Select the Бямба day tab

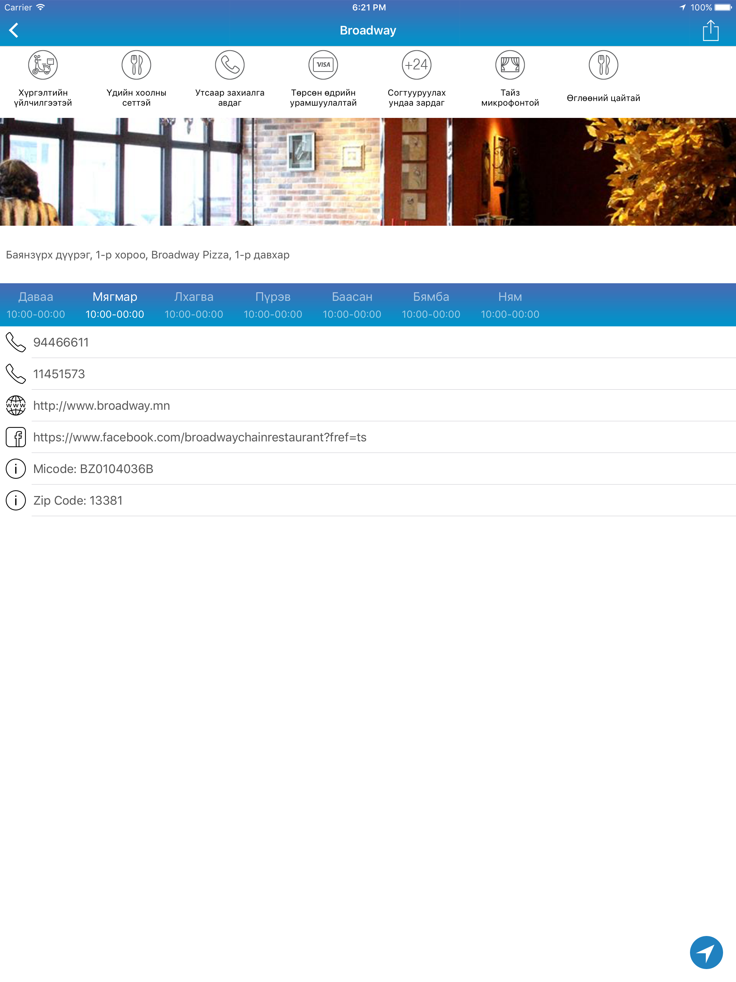(431, 305)
